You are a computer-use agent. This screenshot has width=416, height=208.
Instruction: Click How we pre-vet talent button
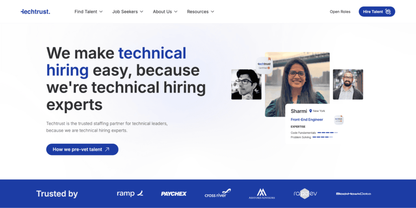pyautogui.click(x=82, y=149)
